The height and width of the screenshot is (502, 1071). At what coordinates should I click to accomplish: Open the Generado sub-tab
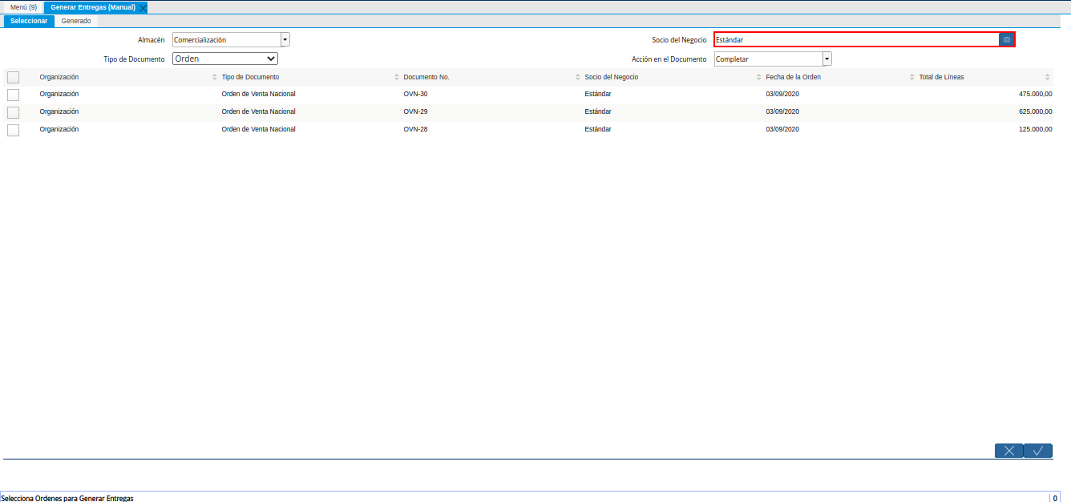(76, 21)
